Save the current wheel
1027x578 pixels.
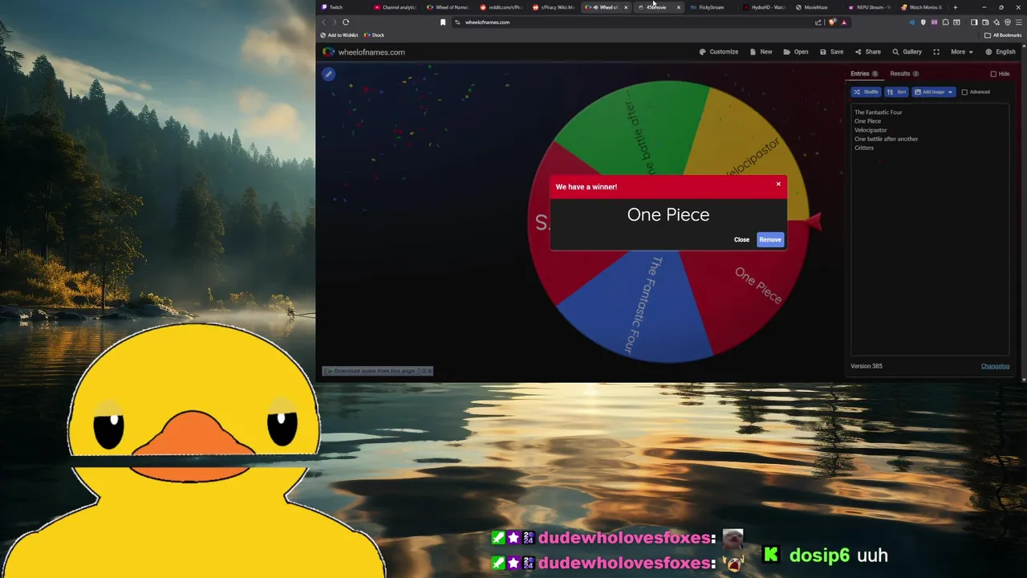831,52
